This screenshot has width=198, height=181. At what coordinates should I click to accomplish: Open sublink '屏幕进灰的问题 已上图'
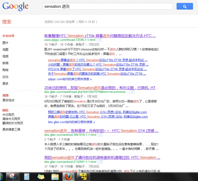[x=98, y=117]
